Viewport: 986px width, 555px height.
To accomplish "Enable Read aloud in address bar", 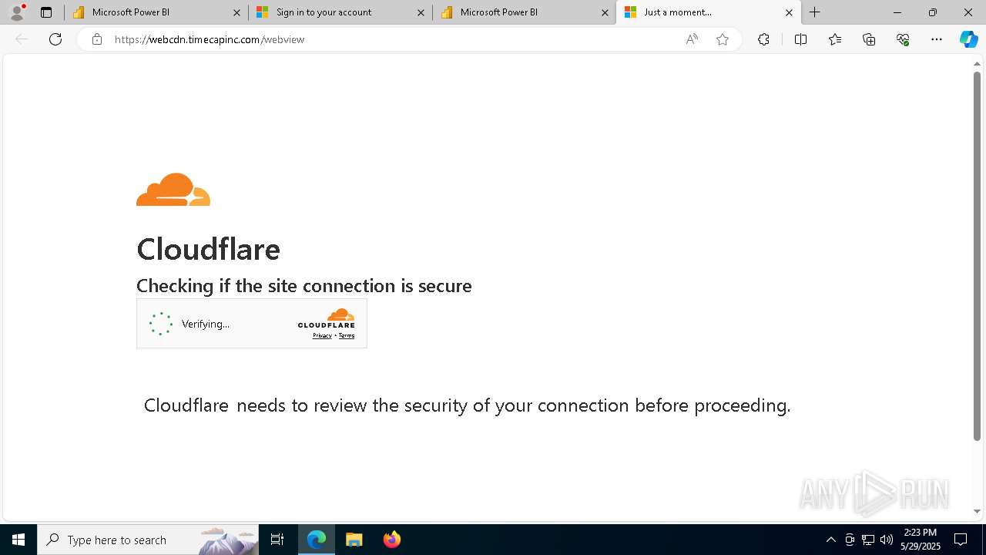I will tap(692, 39).
